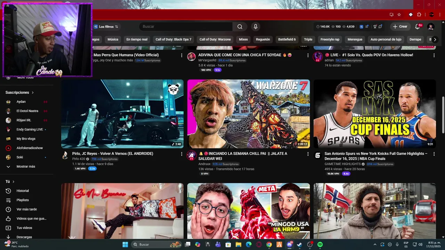Select the Música chip
Image resolution: width=445 pixels, height=250 pixels.
pyautogui.click(x=113, y=39)
